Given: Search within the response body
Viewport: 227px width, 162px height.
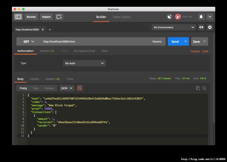Looking at the screenshot, I should pos(204,88).
